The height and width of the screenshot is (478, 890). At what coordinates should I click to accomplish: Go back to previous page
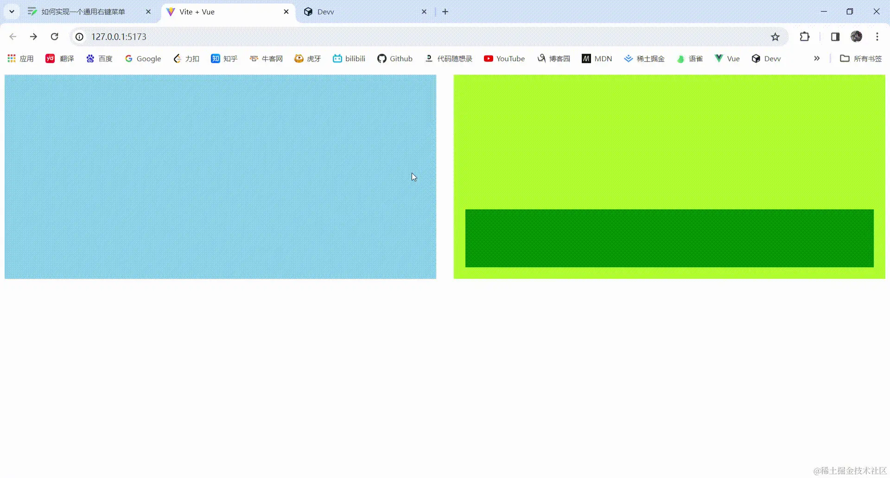13,37
